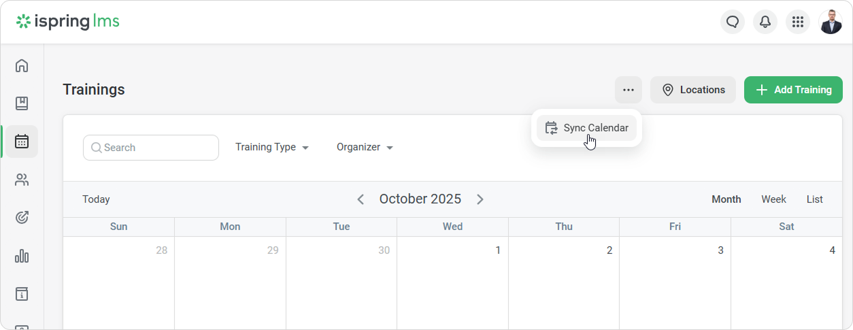Switch to the Week view tab

(x=773, y=199)
